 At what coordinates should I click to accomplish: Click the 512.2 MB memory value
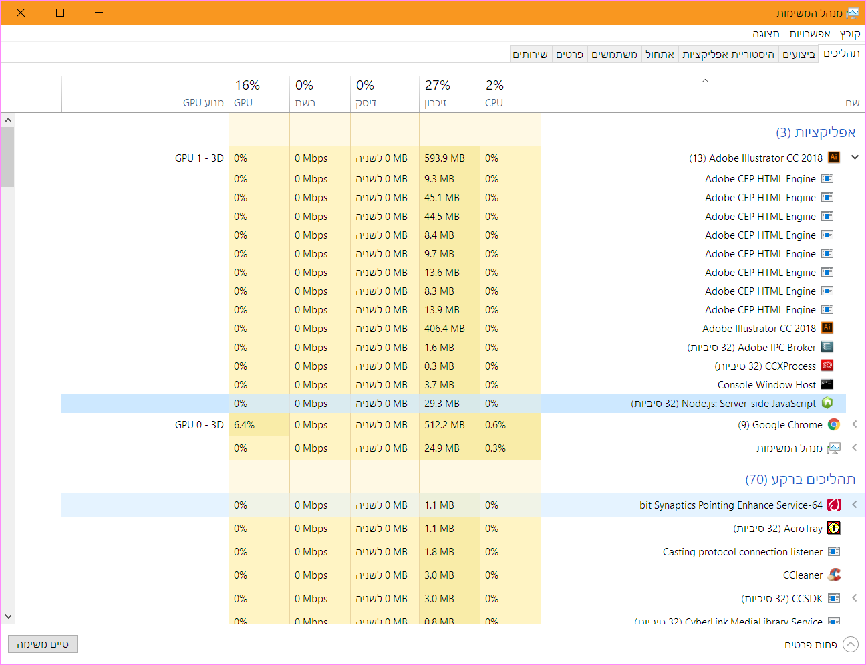point(444,425)
